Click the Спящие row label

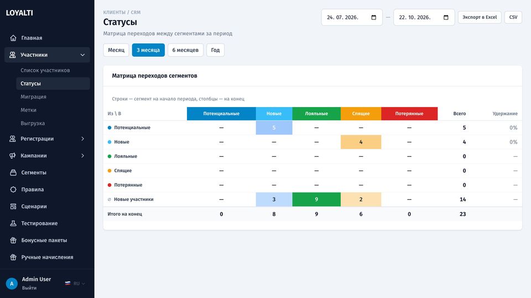click(x=123, y=171)
